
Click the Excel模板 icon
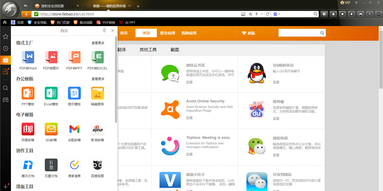(x=51, y=93)
